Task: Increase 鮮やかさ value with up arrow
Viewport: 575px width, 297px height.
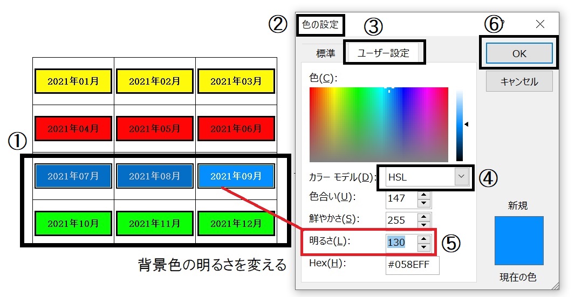Action: (x=424, y=217)
